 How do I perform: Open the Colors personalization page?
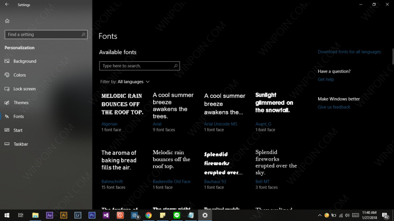(20, 75)
